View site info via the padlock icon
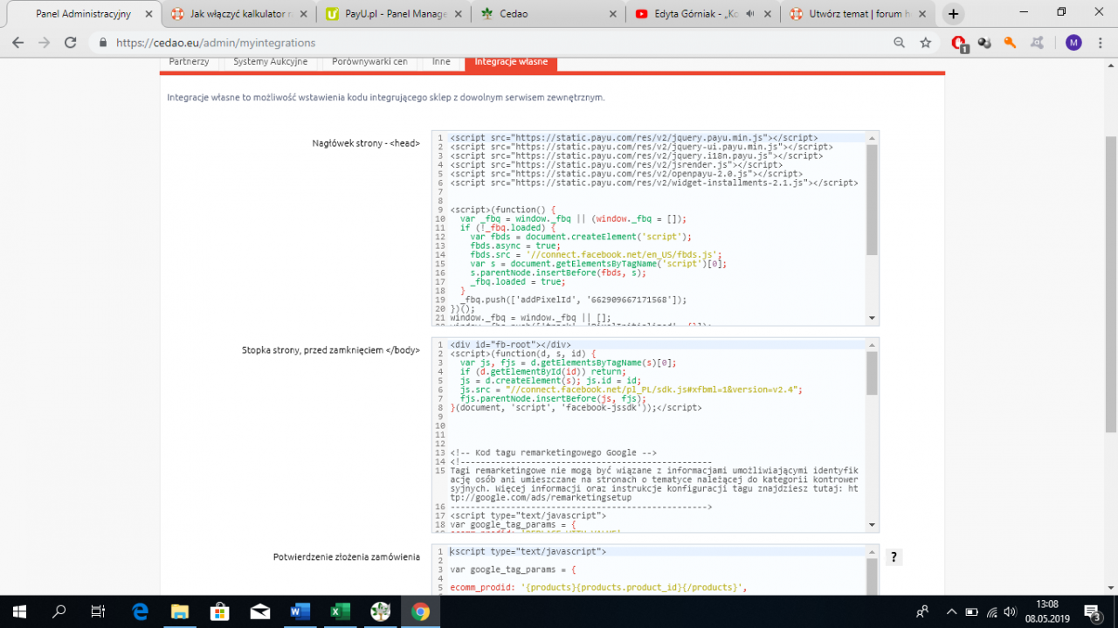This screenshot has width=1118, height=628. pyautogui.click(x=103, y=42)
